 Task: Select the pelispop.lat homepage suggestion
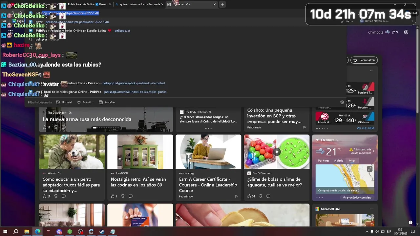(x=185, y=30)
